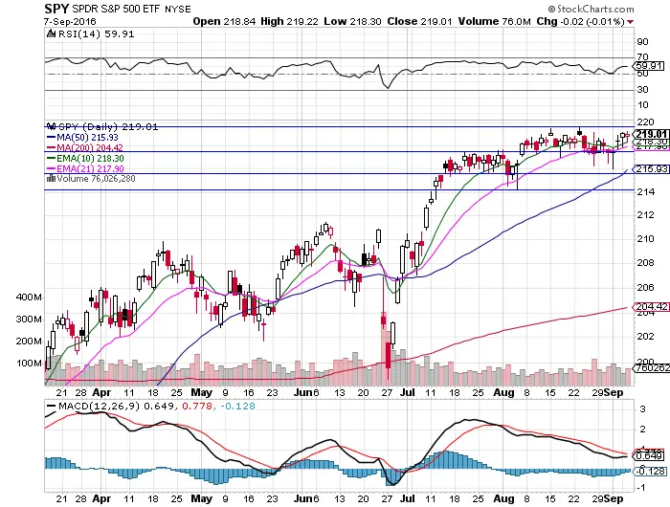Viewport: 670px width, 507px height.
Task: Click the Apr label below the MACD panel
Action: point(101,498)
